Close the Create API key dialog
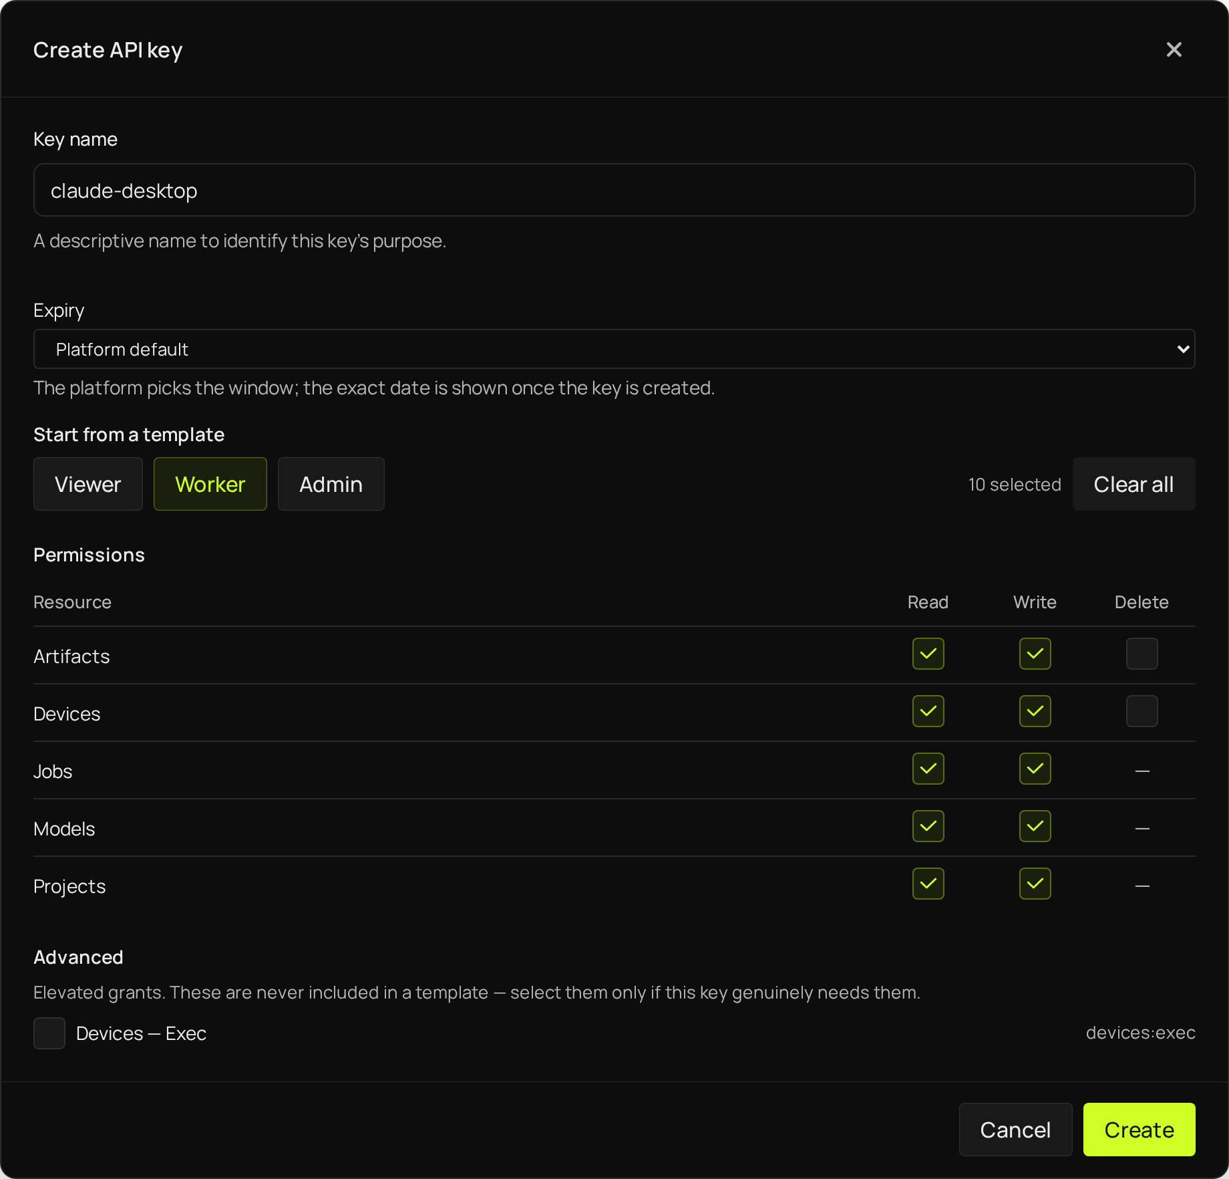 [x=1174, y=49]
